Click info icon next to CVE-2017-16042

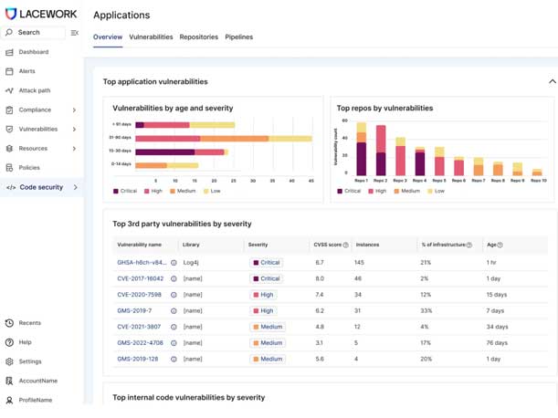pos(174,278)
